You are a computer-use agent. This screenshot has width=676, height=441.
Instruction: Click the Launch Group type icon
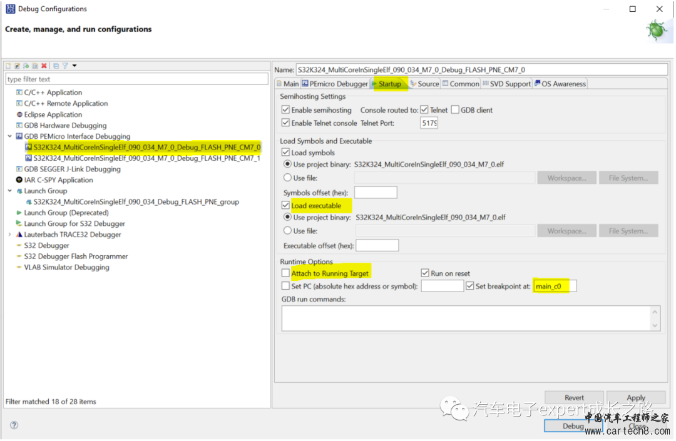pyautogui.click(x=19, y=191)
